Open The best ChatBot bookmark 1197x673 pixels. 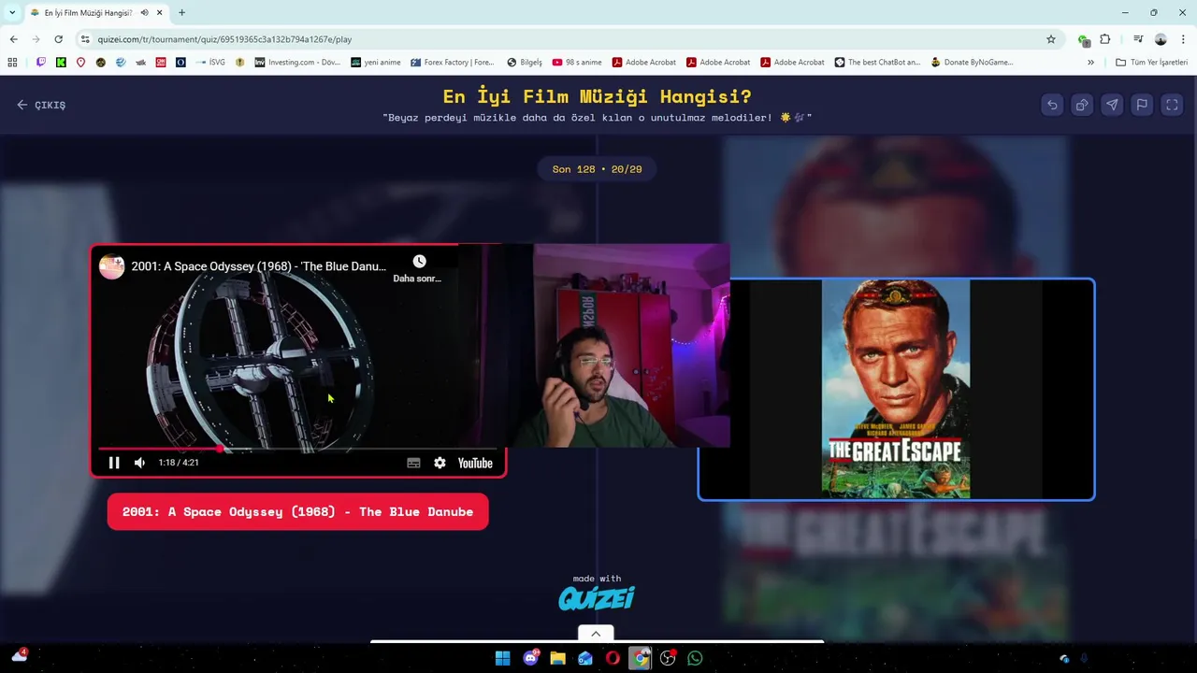click(878, 63)
